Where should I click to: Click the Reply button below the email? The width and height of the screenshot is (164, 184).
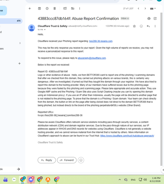(47, 160)
